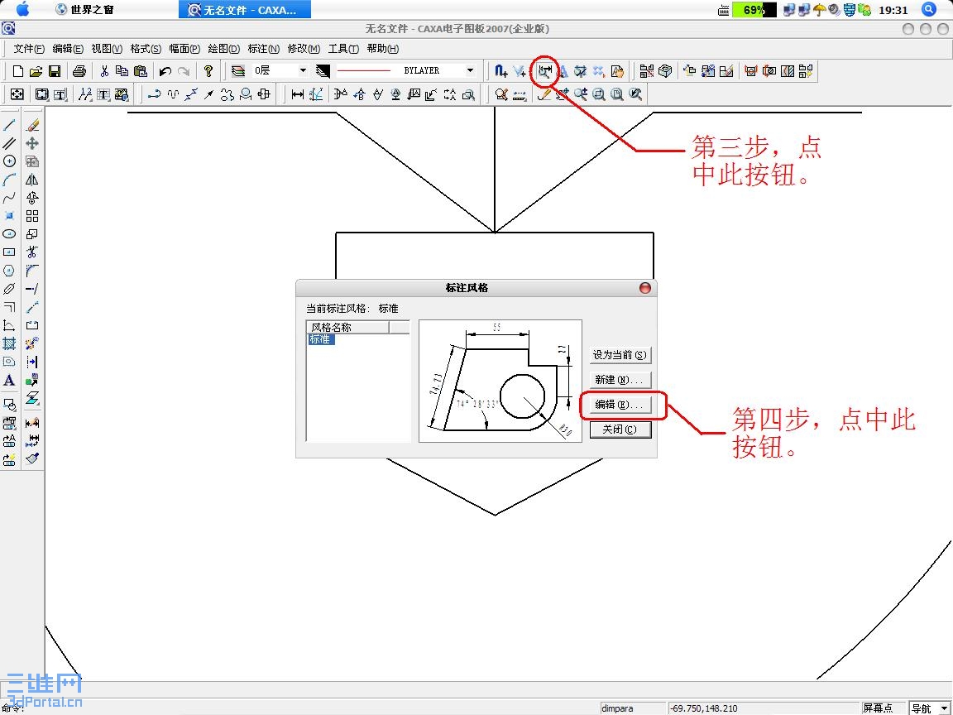Screen dimensions: 953x715
Task: Select the Array grid tool
Action: 32,216
